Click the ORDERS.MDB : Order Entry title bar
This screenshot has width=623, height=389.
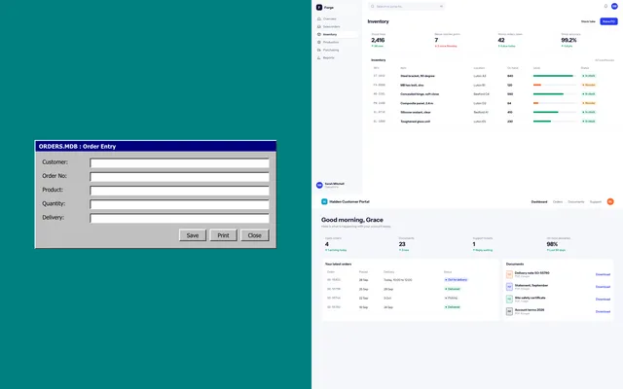pos(156,146)
